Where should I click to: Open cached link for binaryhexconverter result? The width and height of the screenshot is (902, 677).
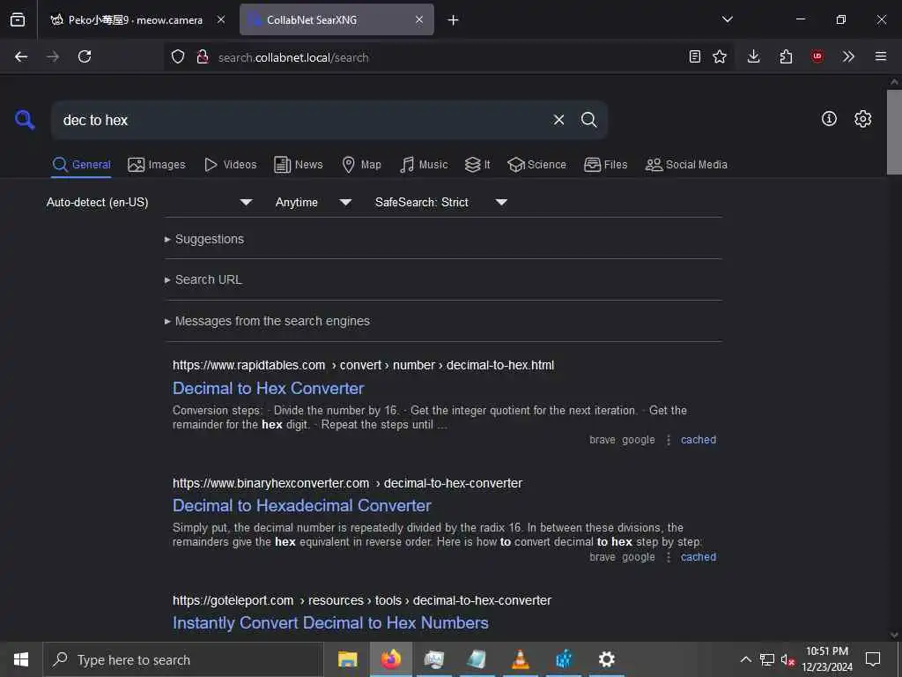click(x=699, y=557)
